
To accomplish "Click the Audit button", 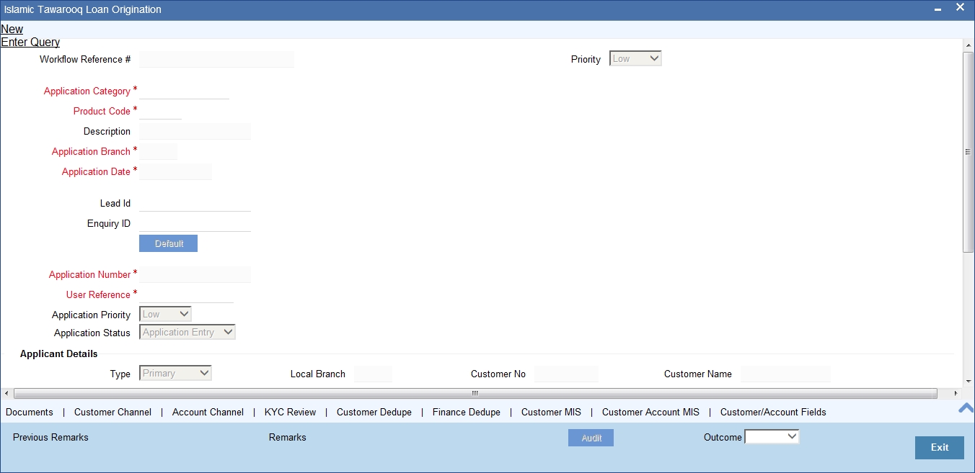I will point(591,438).
